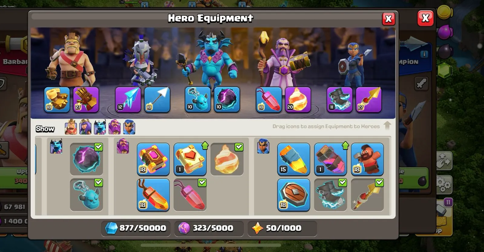This screenshot has width=484, height=252.
Task: Select Barbarian King's level 18 golden fist equipment
Action: pos(57,100)
